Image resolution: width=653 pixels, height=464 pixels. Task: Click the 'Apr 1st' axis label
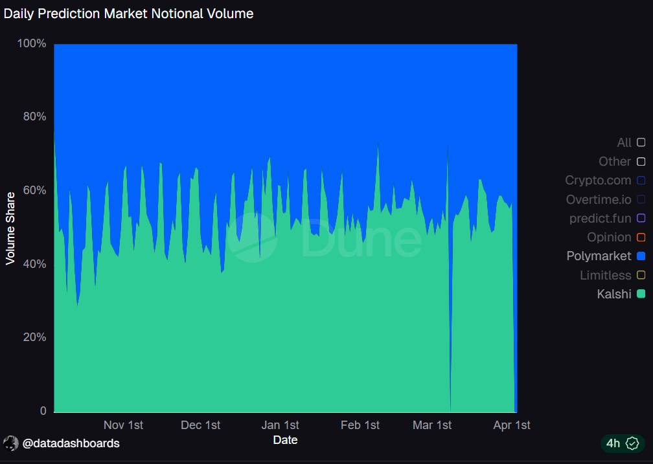tap(512, 425)
